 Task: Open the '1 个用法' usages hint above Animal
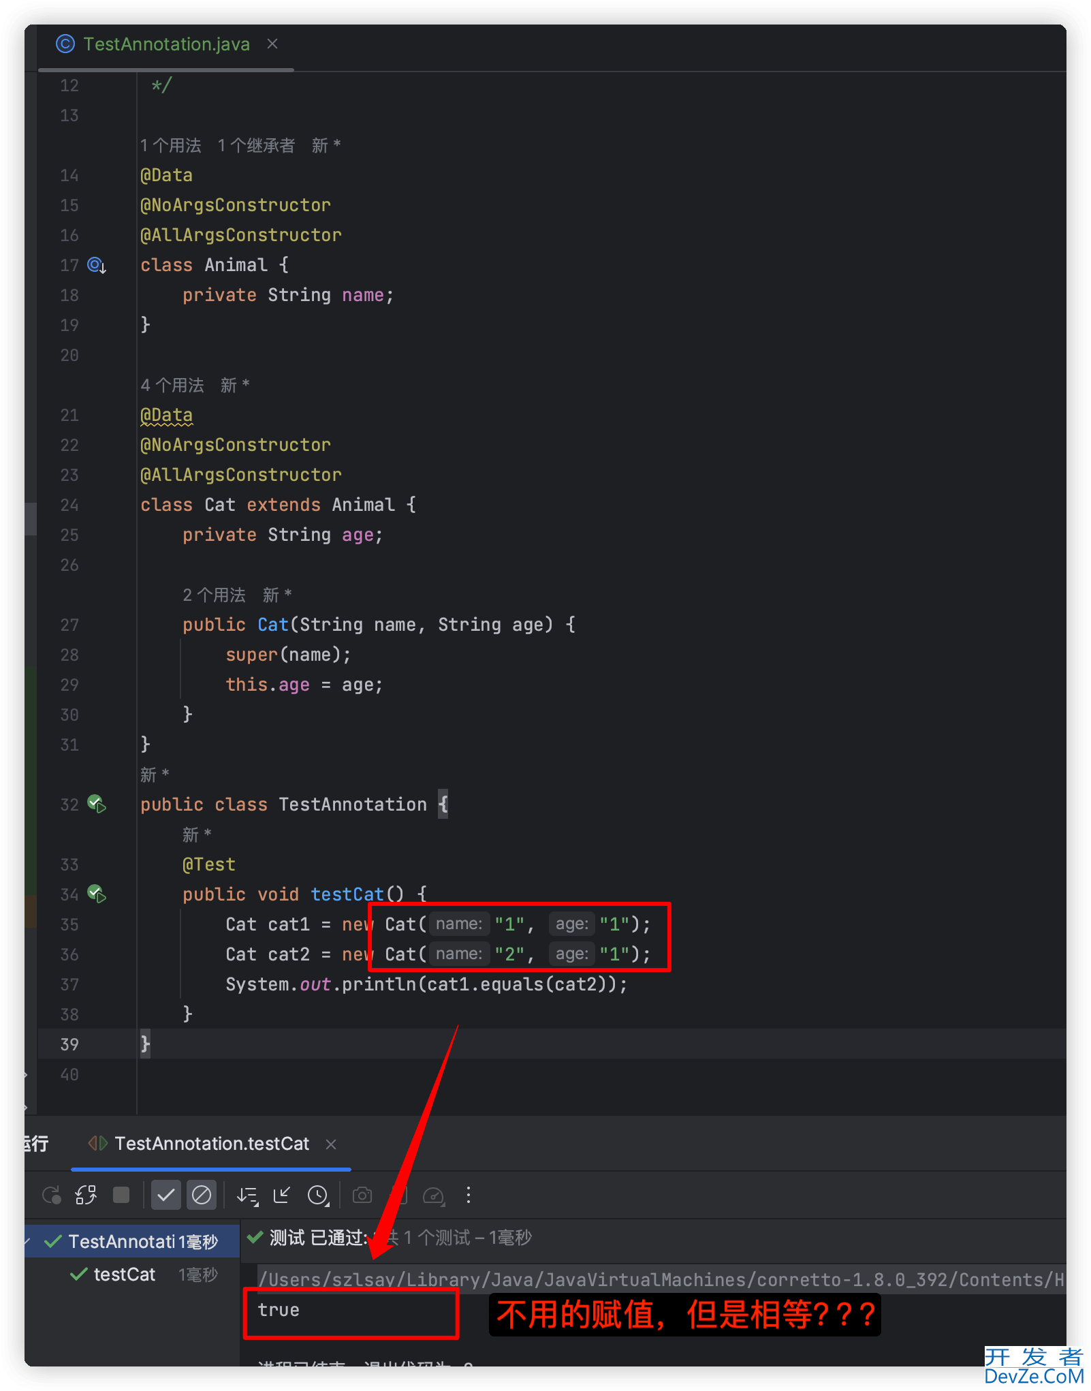(x=171, y=146)
